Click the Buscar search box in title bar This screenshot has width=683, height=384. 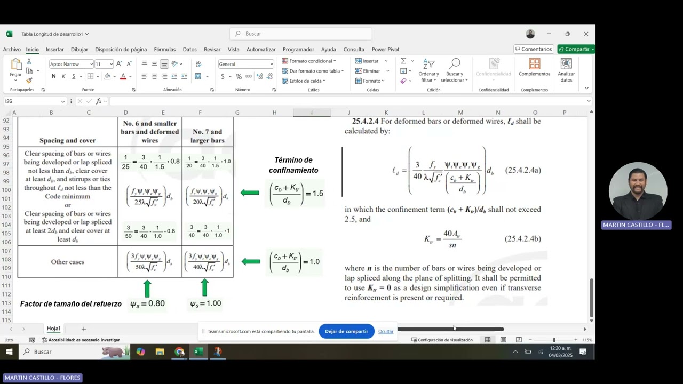(300, 34)
